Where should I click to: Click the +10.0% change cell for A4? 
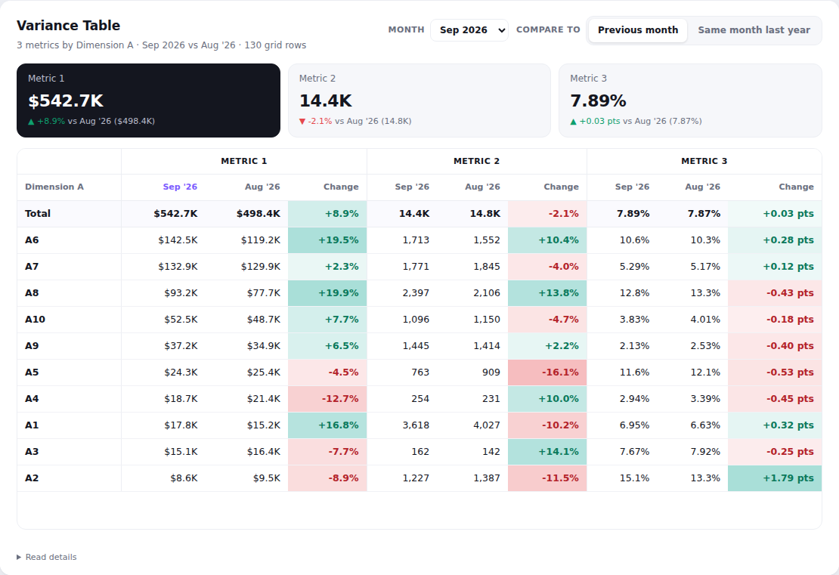tap(547, 399)
